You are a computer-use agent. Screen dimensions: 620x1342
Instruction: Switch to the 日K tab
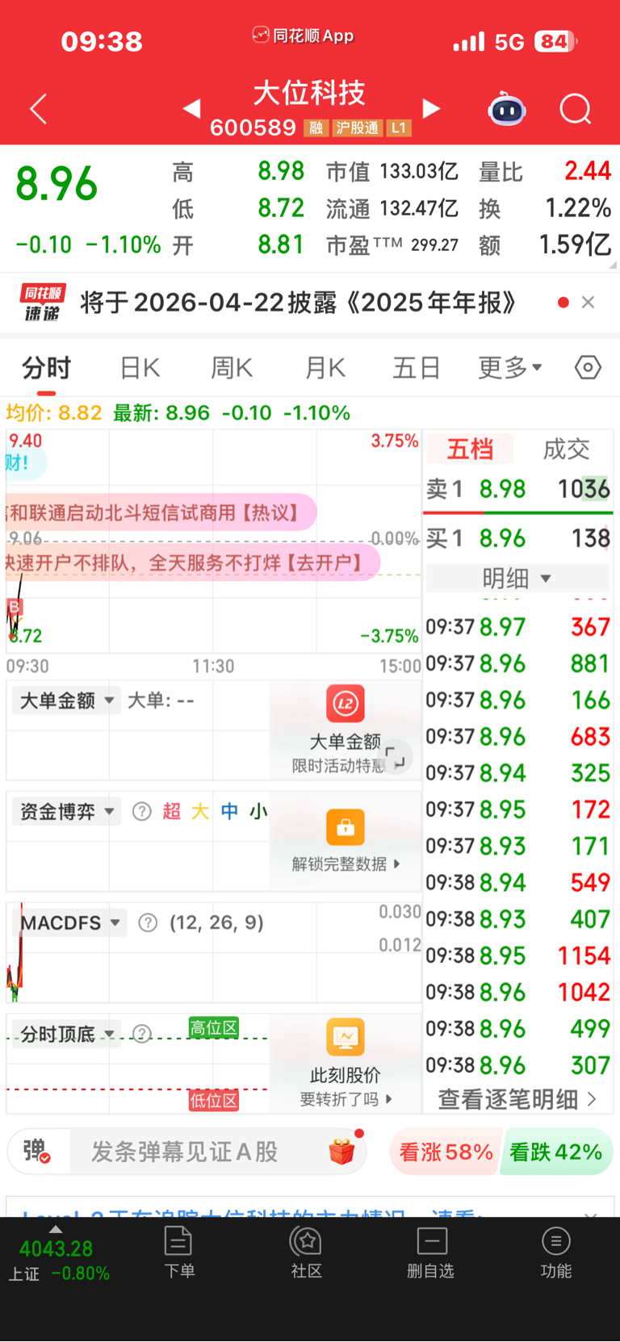pos(140,368)
